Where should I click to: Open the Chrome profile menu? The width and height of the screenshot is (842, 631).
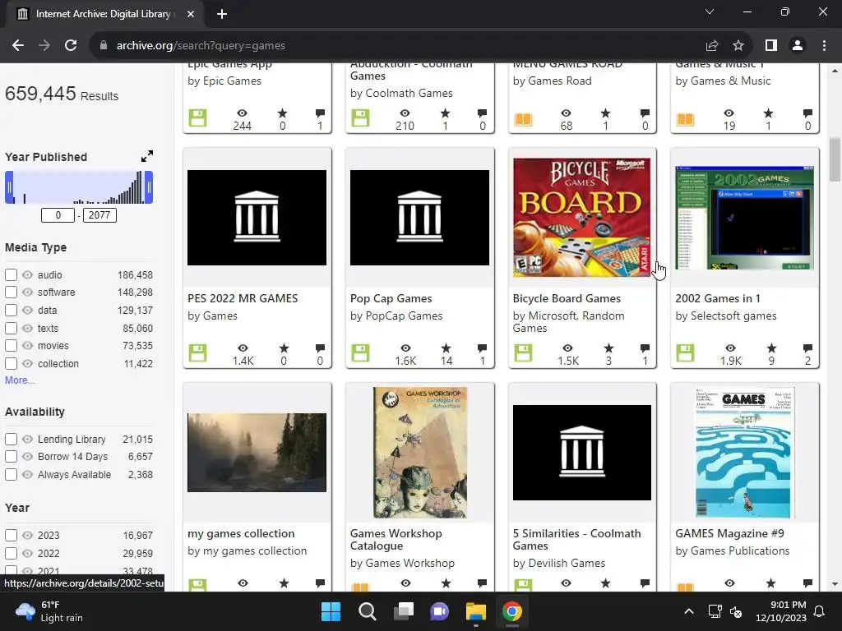pyautogui.click(x=798, y=46)
